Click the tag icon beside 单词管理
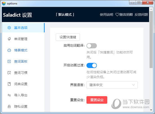The width and height of the screenshot is (155, 114). (9, 39)
